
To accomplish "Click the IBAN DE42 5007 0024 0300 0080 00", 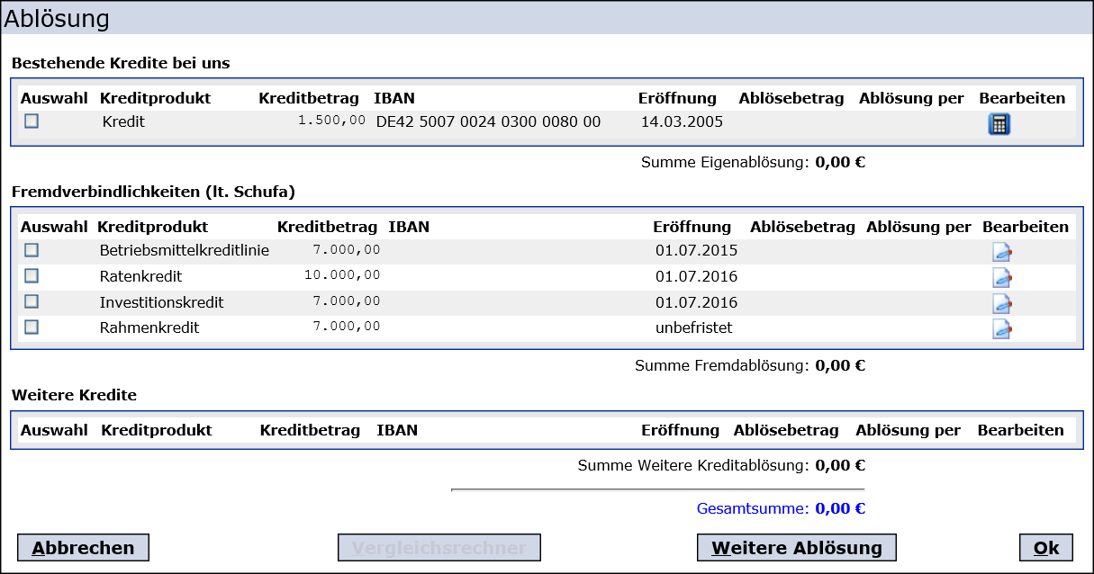I will coord(488,122).
